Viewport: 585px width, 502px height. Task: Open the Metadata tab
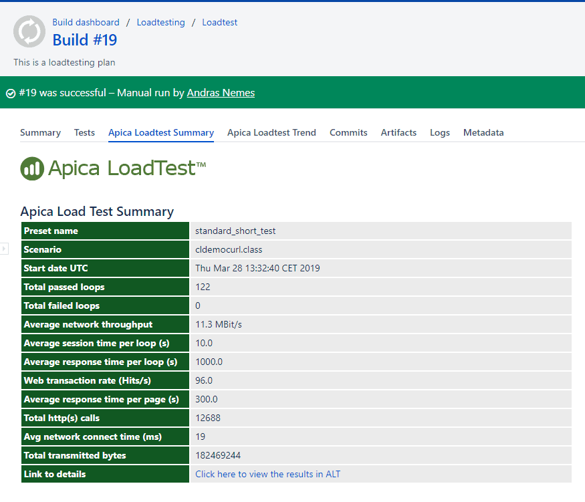point(483,132)
